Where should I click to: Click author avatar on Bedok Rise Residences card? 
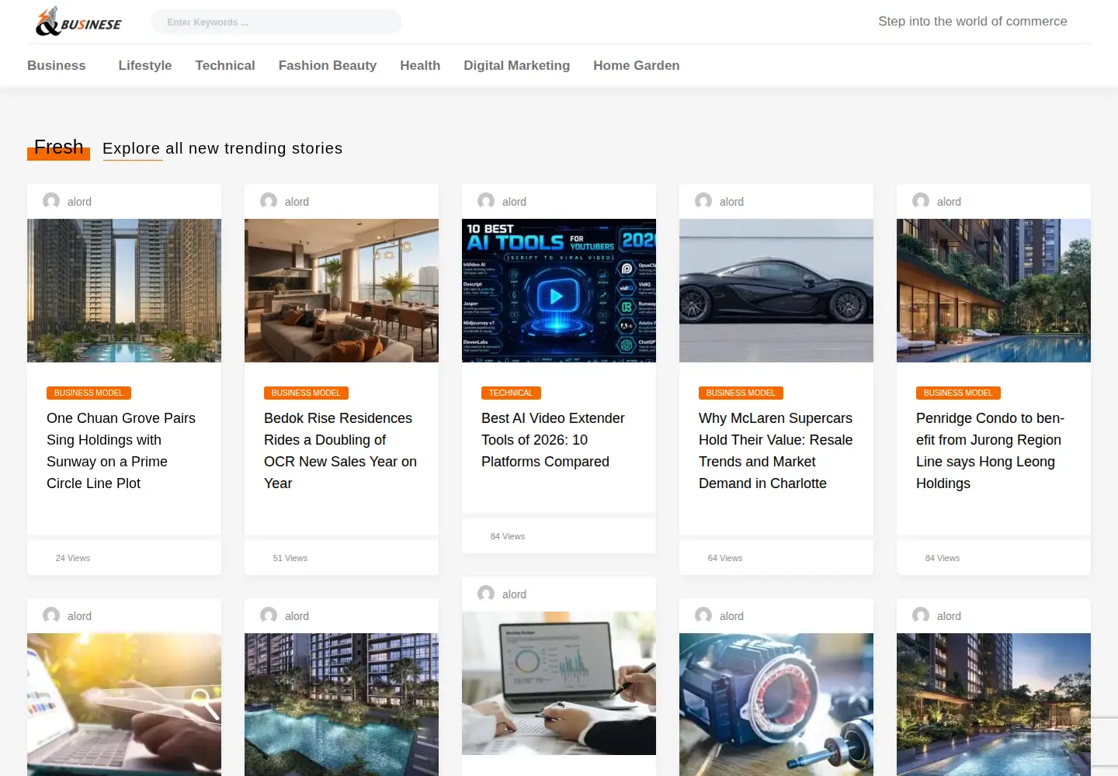(269, 201)
